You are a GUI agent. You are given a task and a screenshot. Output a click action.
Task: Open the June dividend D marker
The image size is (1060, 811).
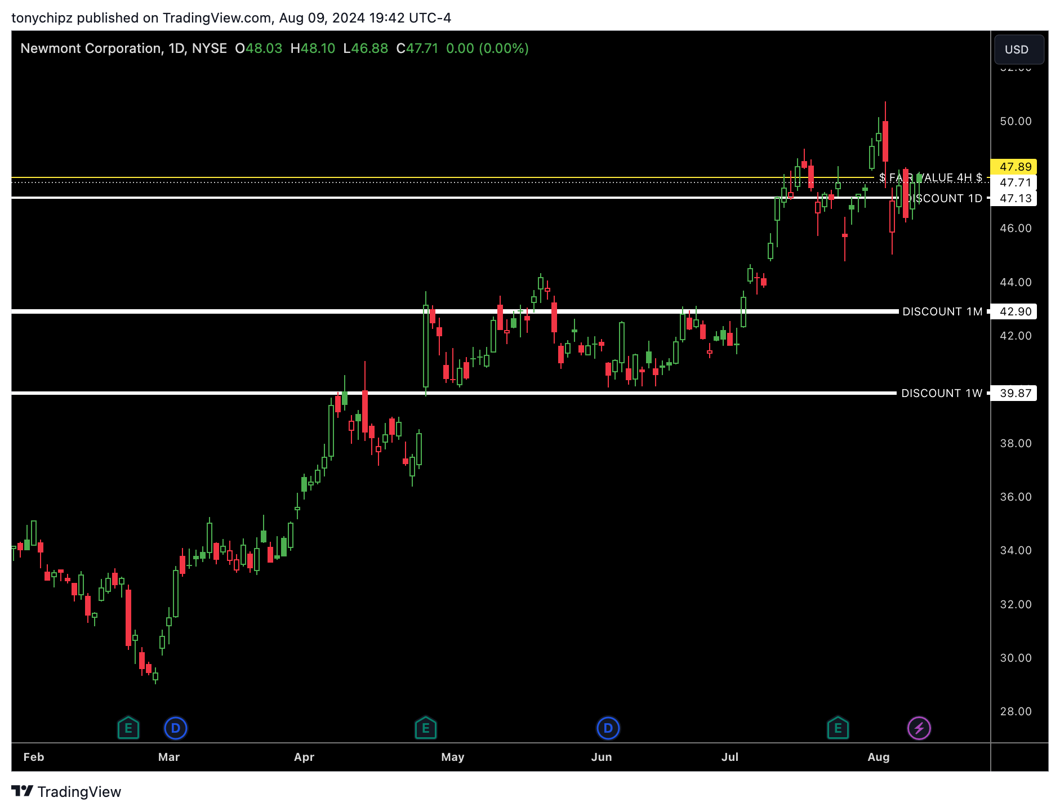(608, 728)
